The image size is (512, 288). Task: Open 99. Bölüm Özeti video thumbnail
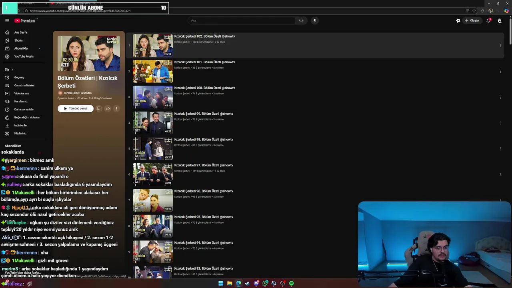(153, 123)
